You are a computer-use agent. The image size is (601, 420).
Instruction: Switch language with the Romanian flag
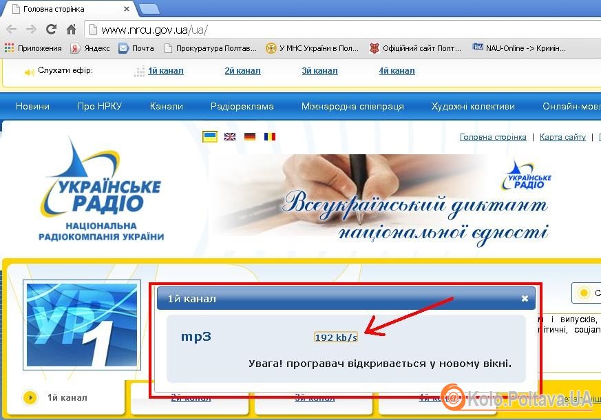[270, 136]
